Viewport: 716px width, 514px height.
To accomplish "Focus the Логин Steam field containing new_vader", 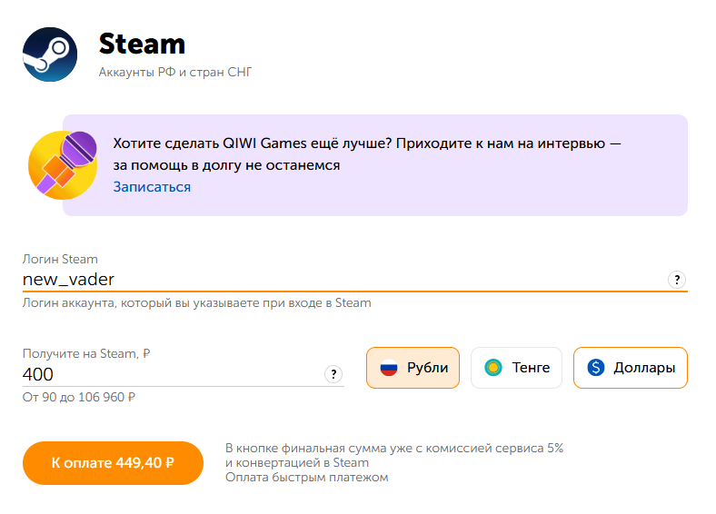I will [336, 280].
